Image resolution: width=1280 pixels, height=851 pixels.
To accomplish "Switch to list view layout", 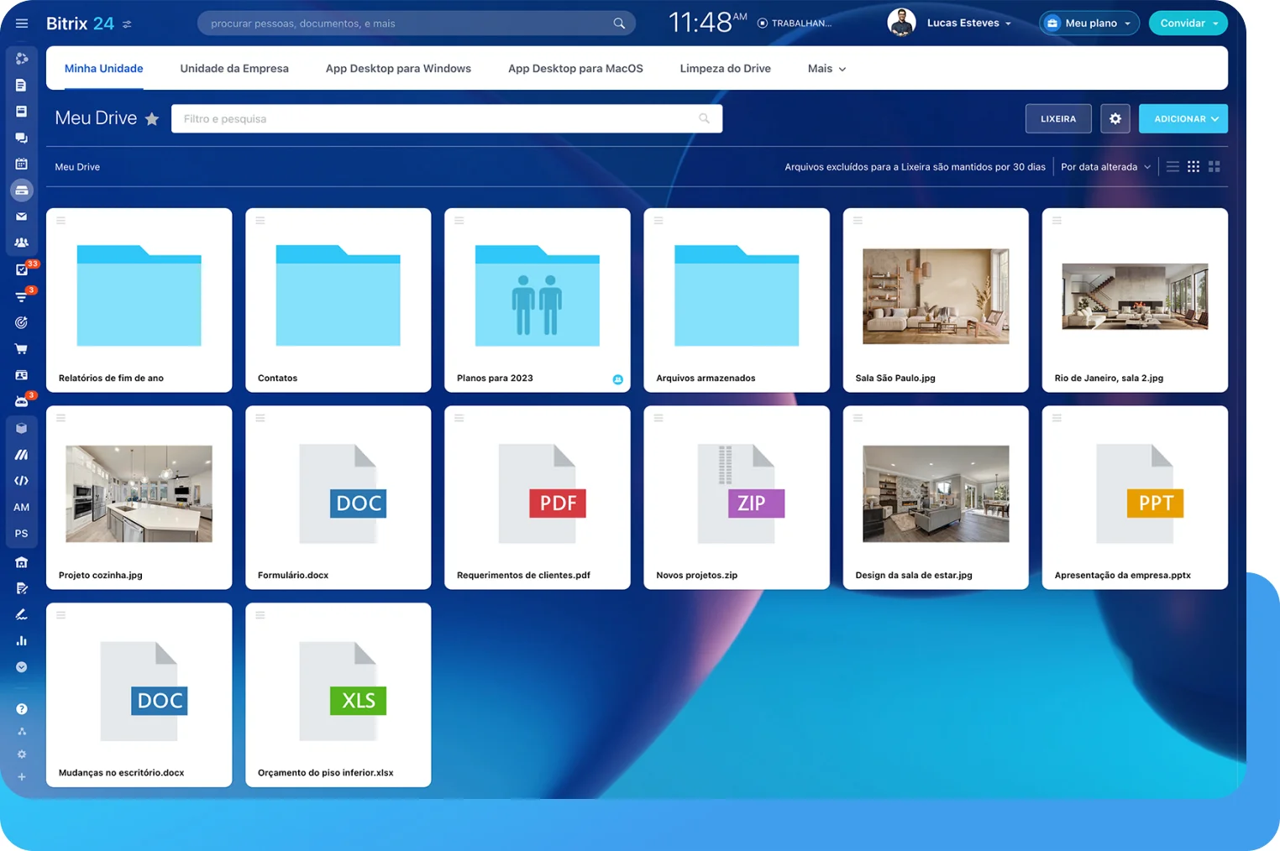I will [1172, 167].
